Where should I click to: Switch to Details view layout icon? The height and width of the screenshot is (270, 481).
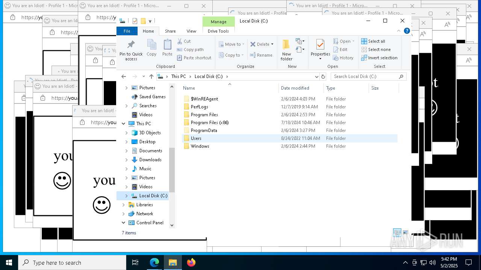[x=397, y=232]
